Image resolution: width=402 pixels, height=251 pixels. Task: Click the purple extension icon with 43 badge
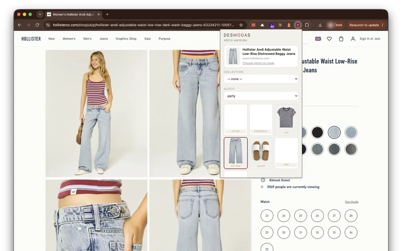coord(271,25)
